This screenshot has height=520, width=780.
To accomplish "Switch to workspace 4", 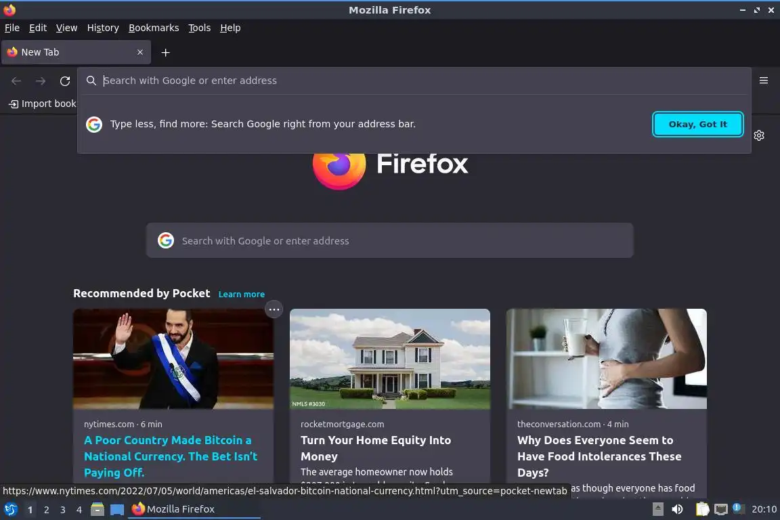I will [x=79, y=510].
